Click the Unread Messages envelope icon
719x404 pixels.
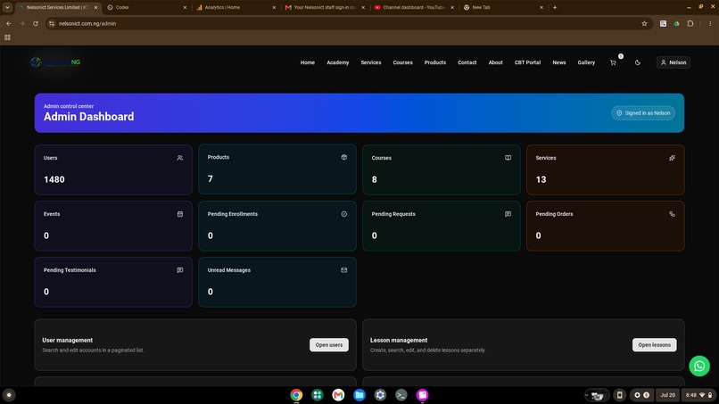click(344, 270)
